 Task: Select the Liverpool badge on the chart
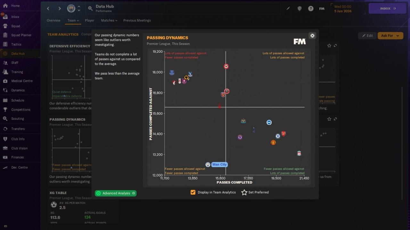pyautogui.click(x=299, y=154)
